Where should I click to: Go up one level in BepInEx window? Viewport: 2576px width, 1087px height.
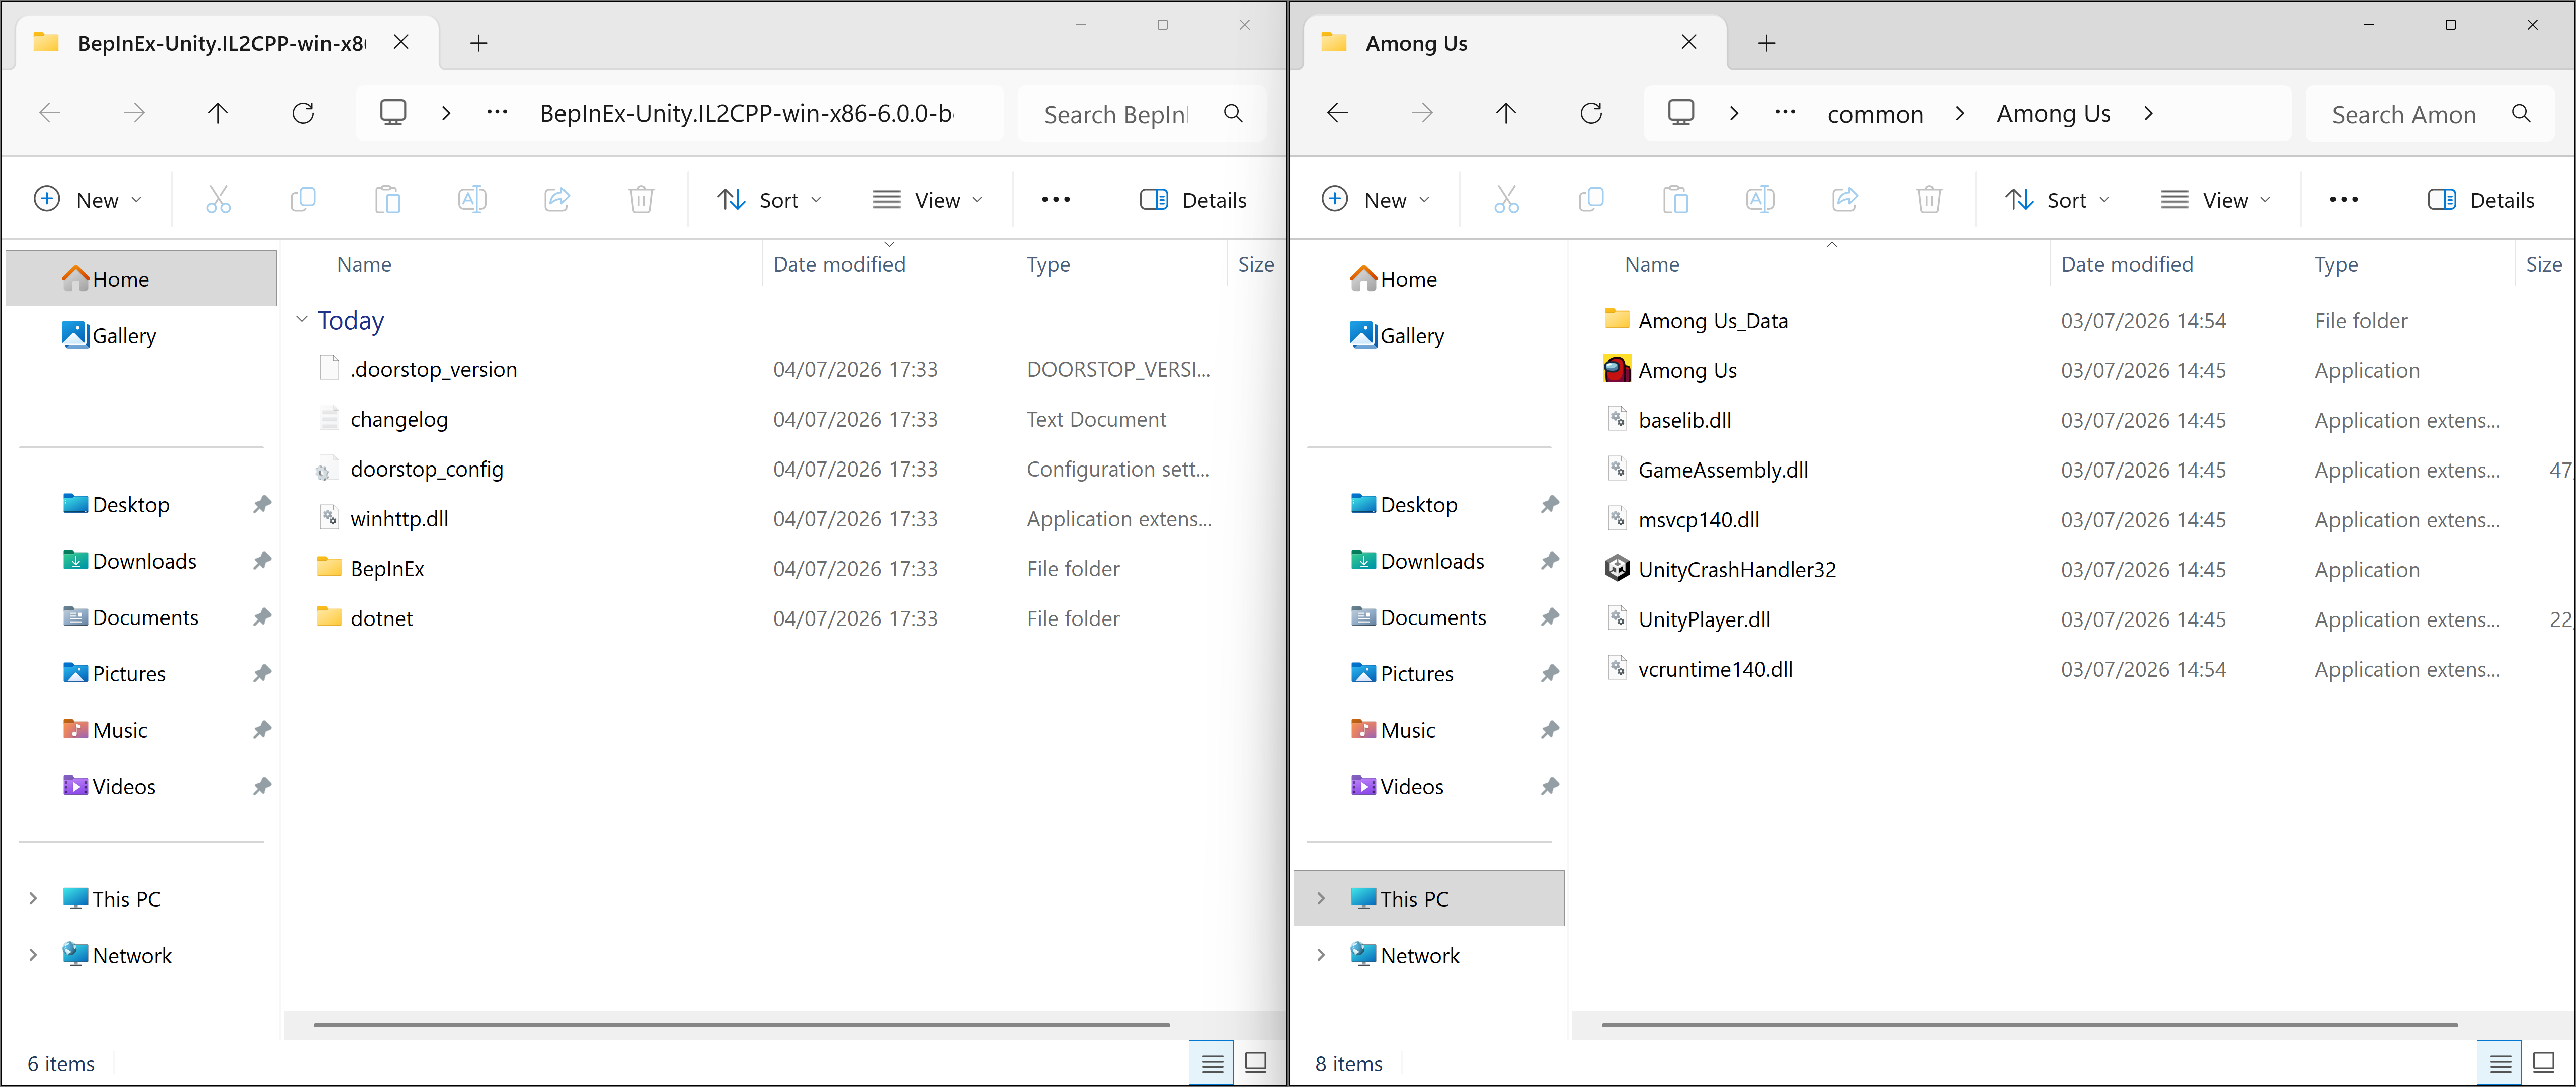(x=218, y=113)
